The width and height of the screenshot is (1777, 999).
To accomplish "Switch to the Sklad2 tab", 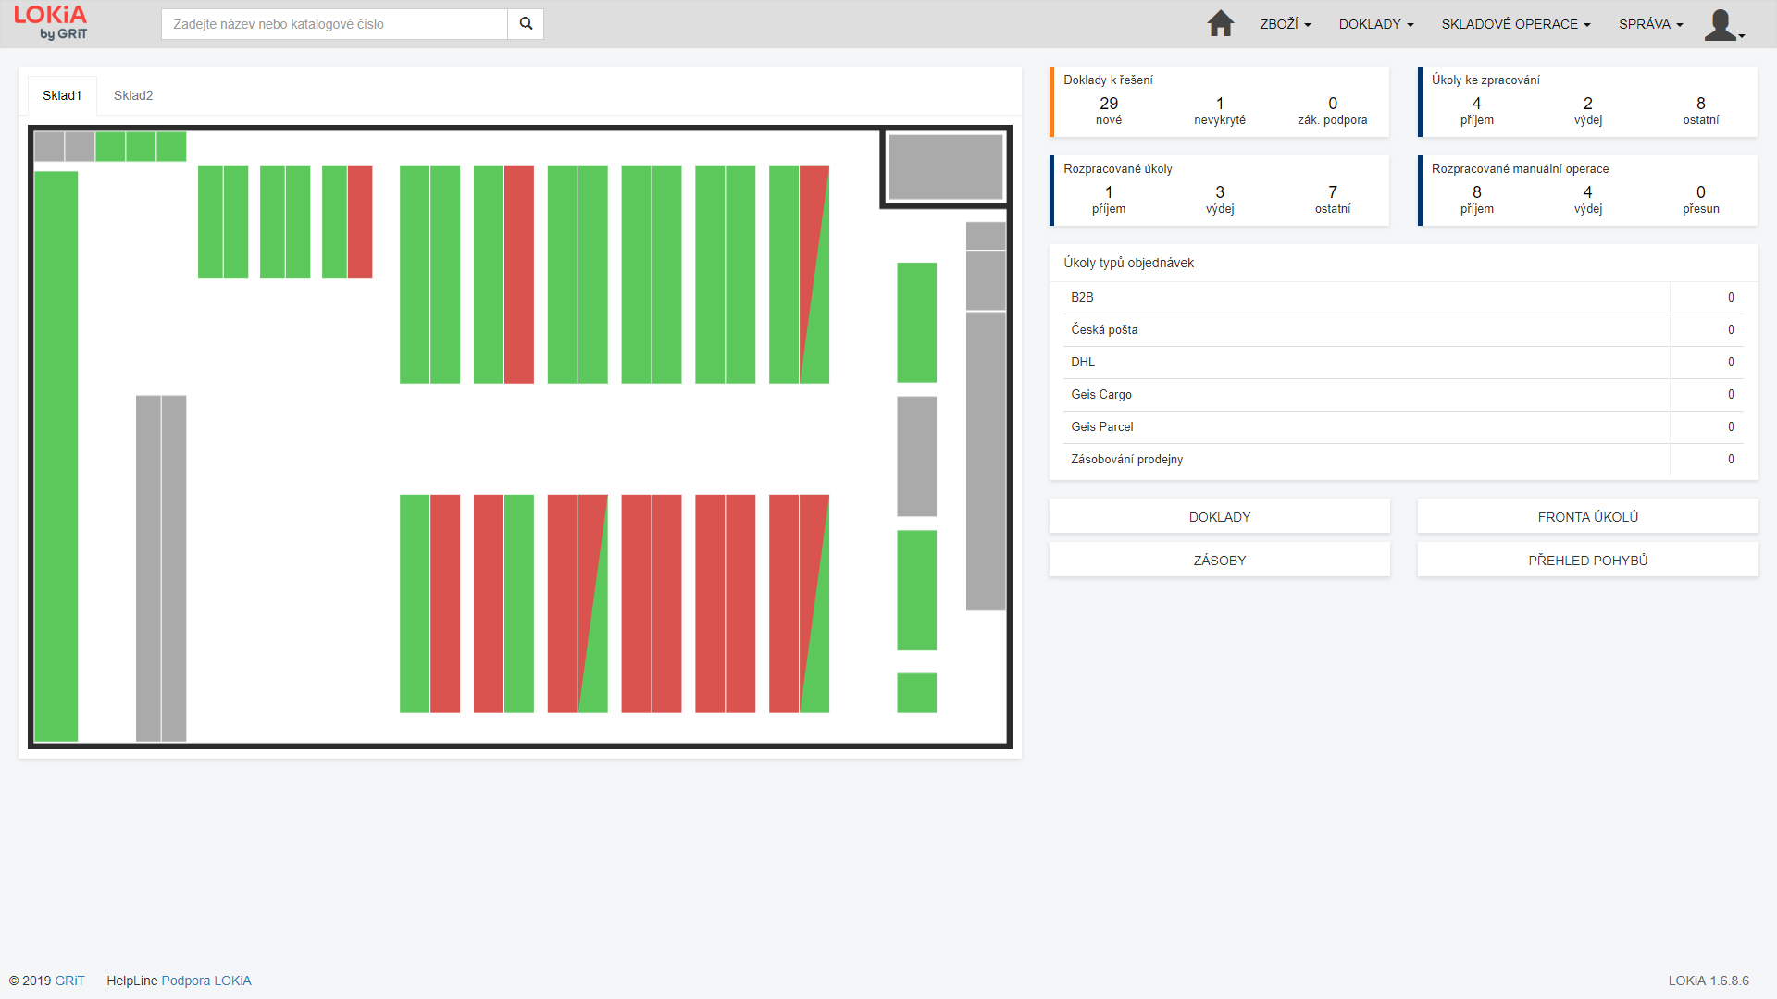I will pyautogui.click(x=133, y=95).
